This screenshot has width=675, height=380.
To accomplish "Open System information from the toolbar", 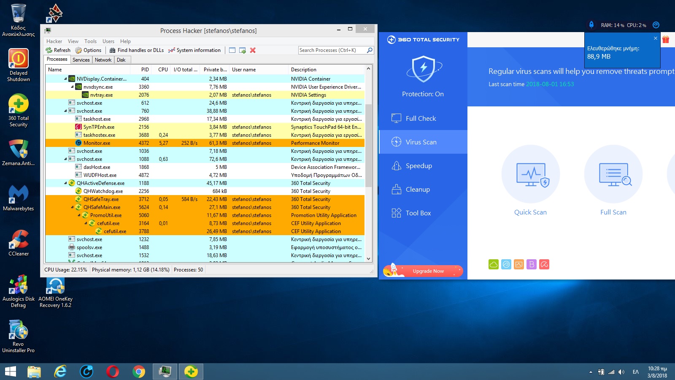I will coord(194,50).
